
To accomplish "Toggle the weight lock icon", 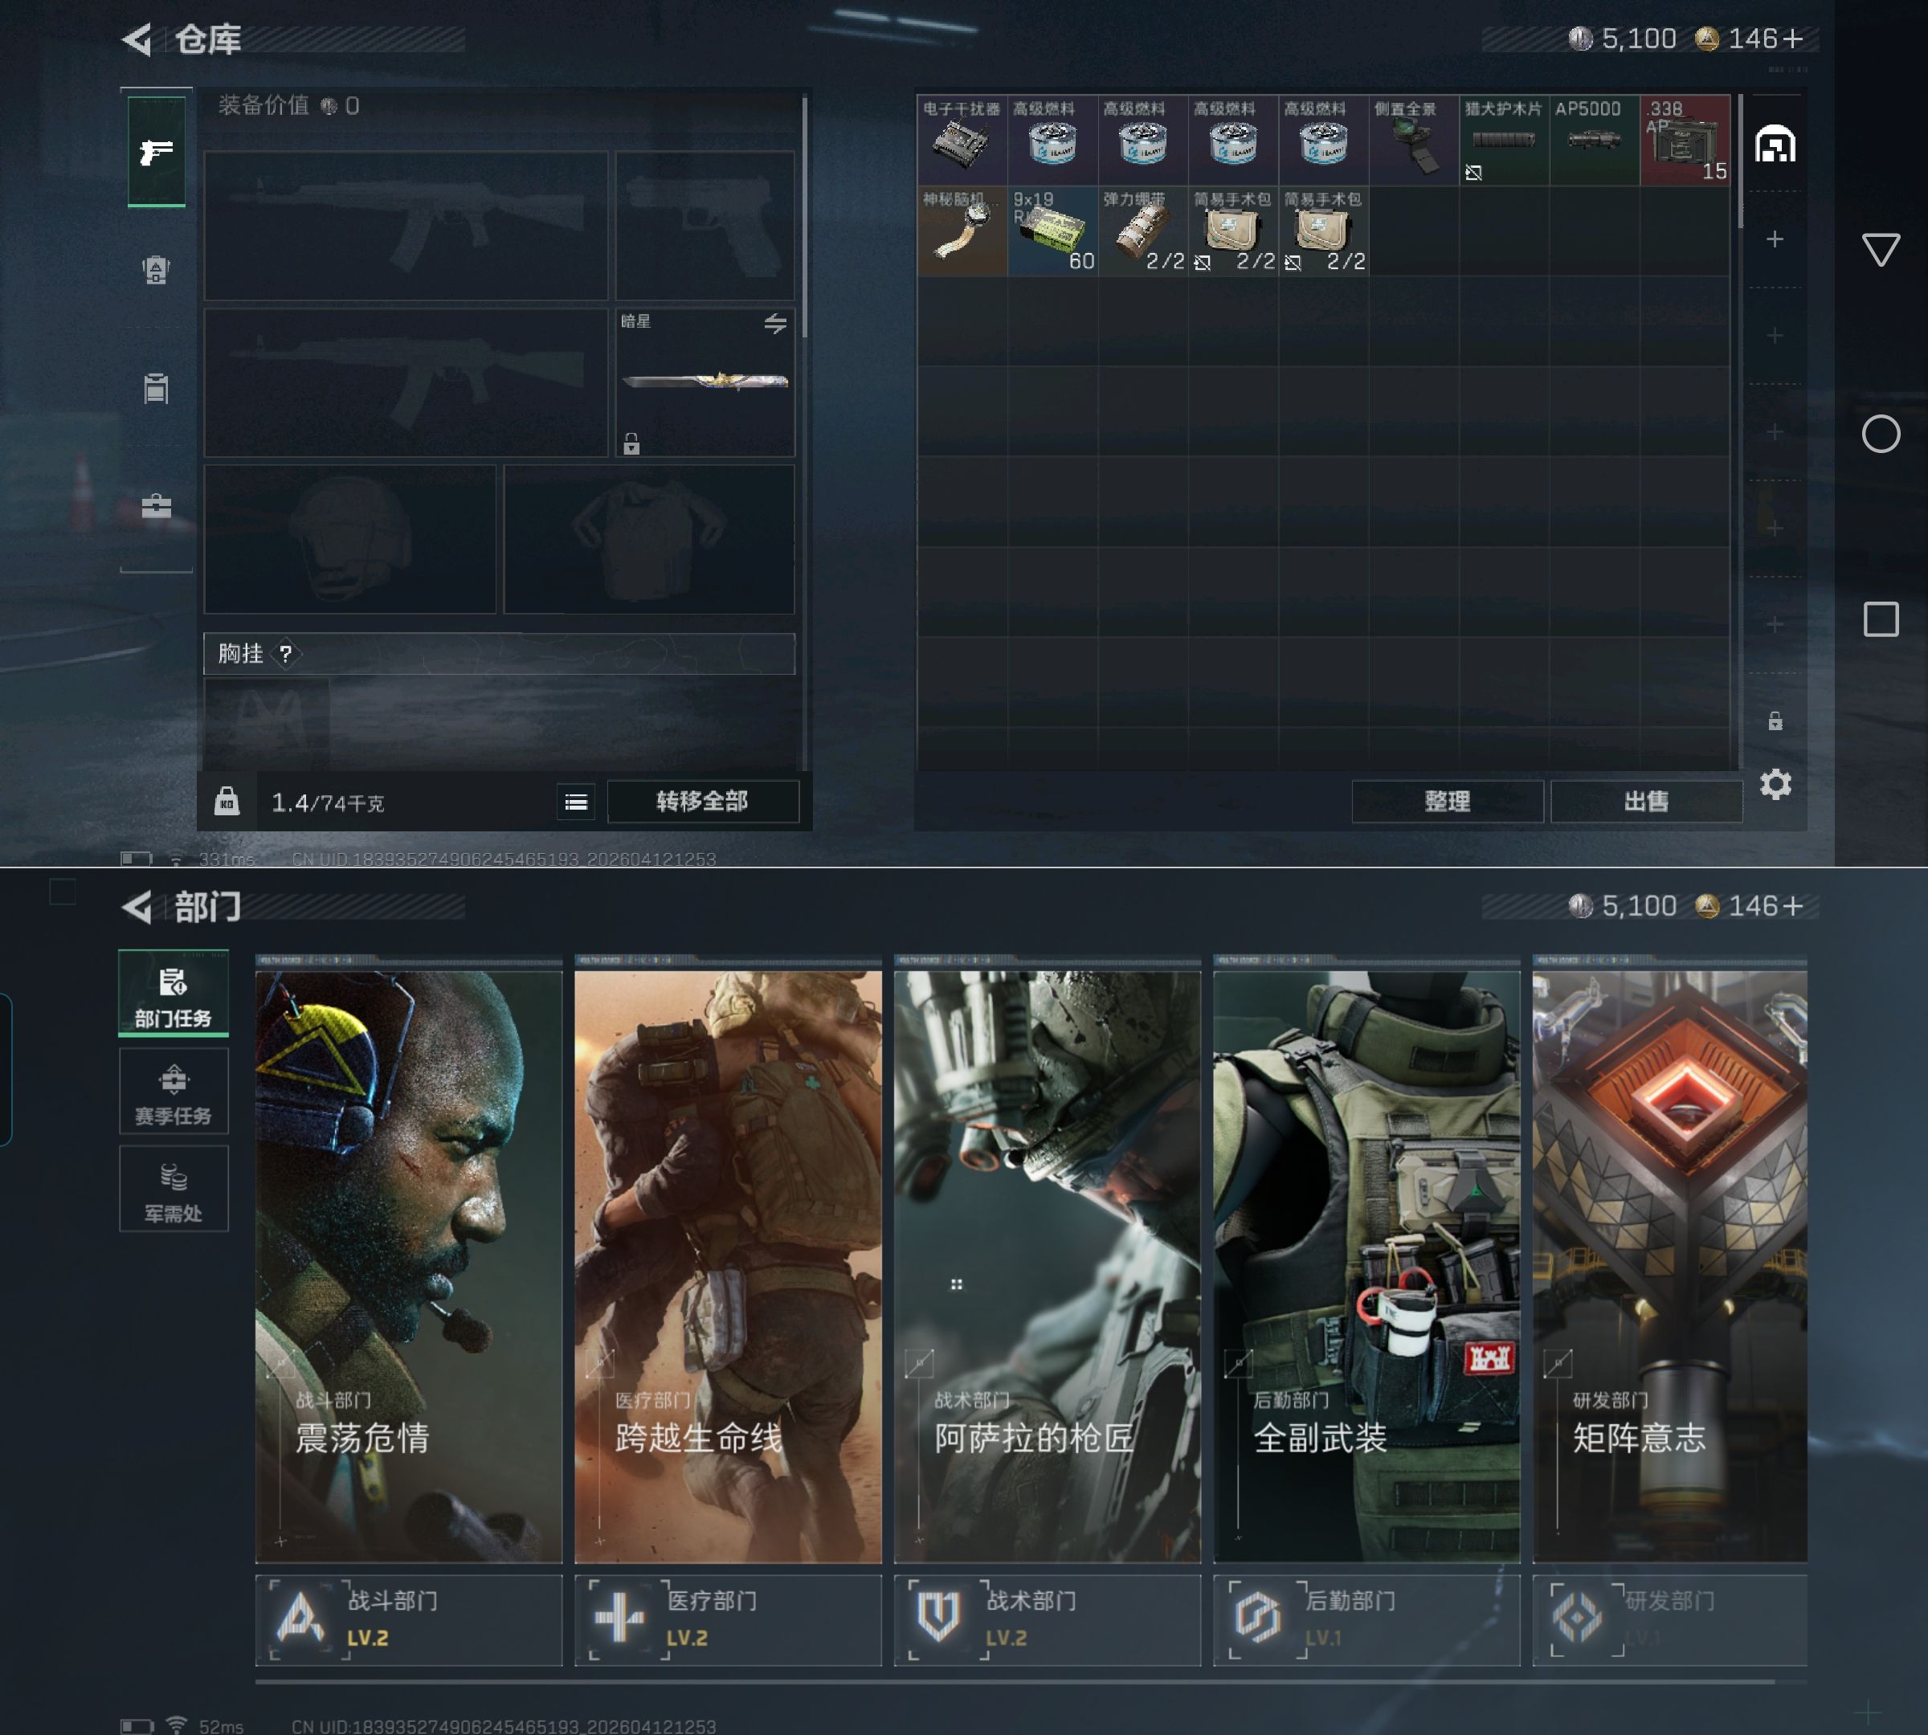I will point(227,801).
